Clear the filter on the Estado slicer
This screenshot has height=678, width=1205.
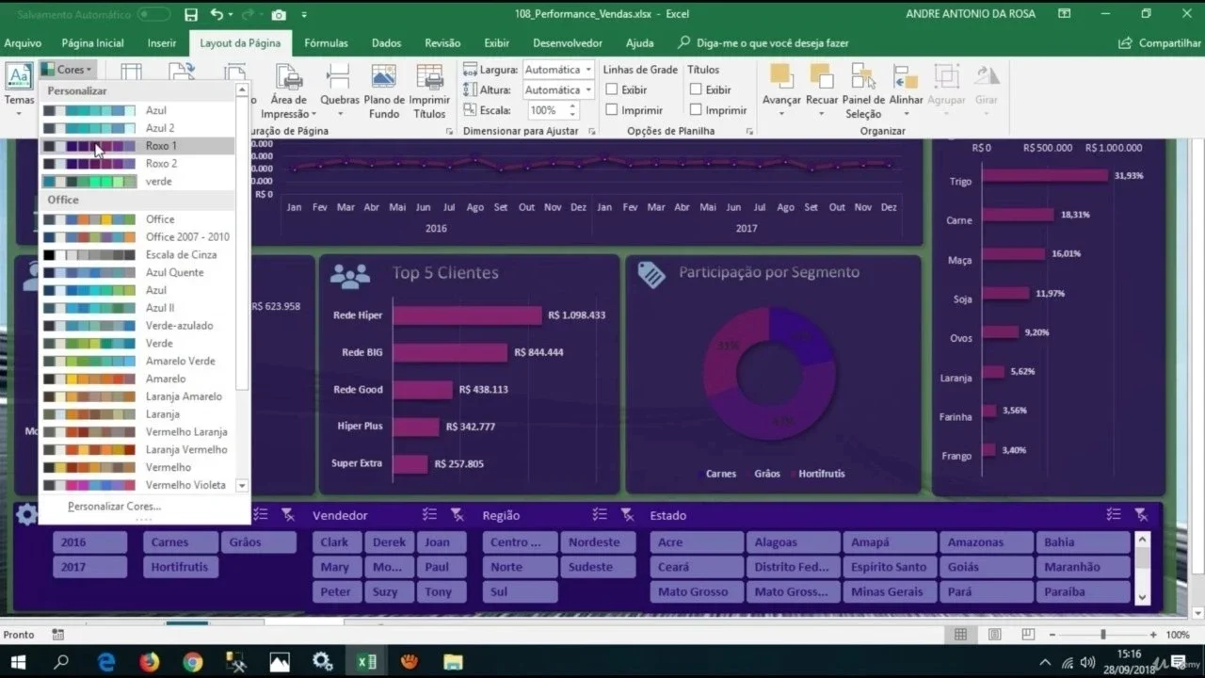[1141, 514]
